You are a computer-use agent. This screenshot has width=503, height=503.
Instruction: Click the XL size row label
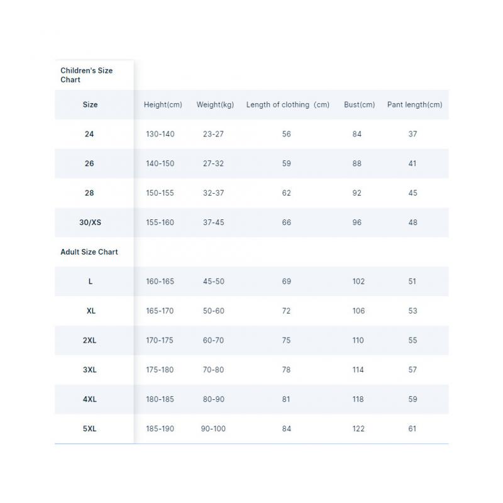tap(91, 311)
